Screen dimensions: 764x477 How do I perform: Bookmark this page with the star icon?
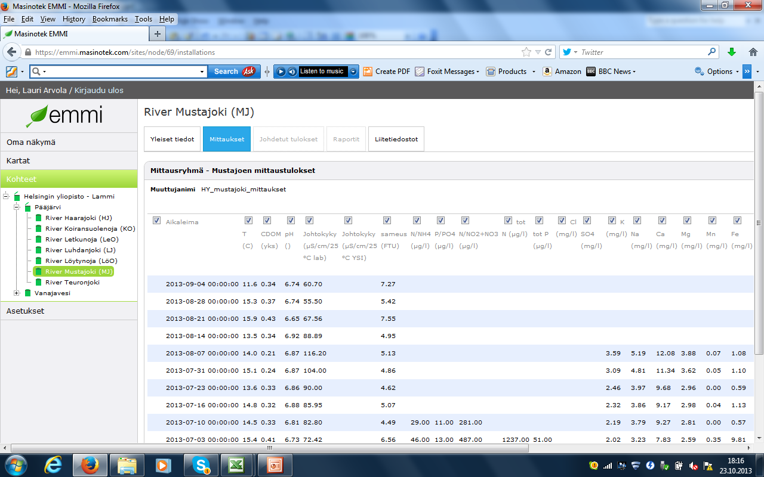pyautogui.click(x=526, y=52)
